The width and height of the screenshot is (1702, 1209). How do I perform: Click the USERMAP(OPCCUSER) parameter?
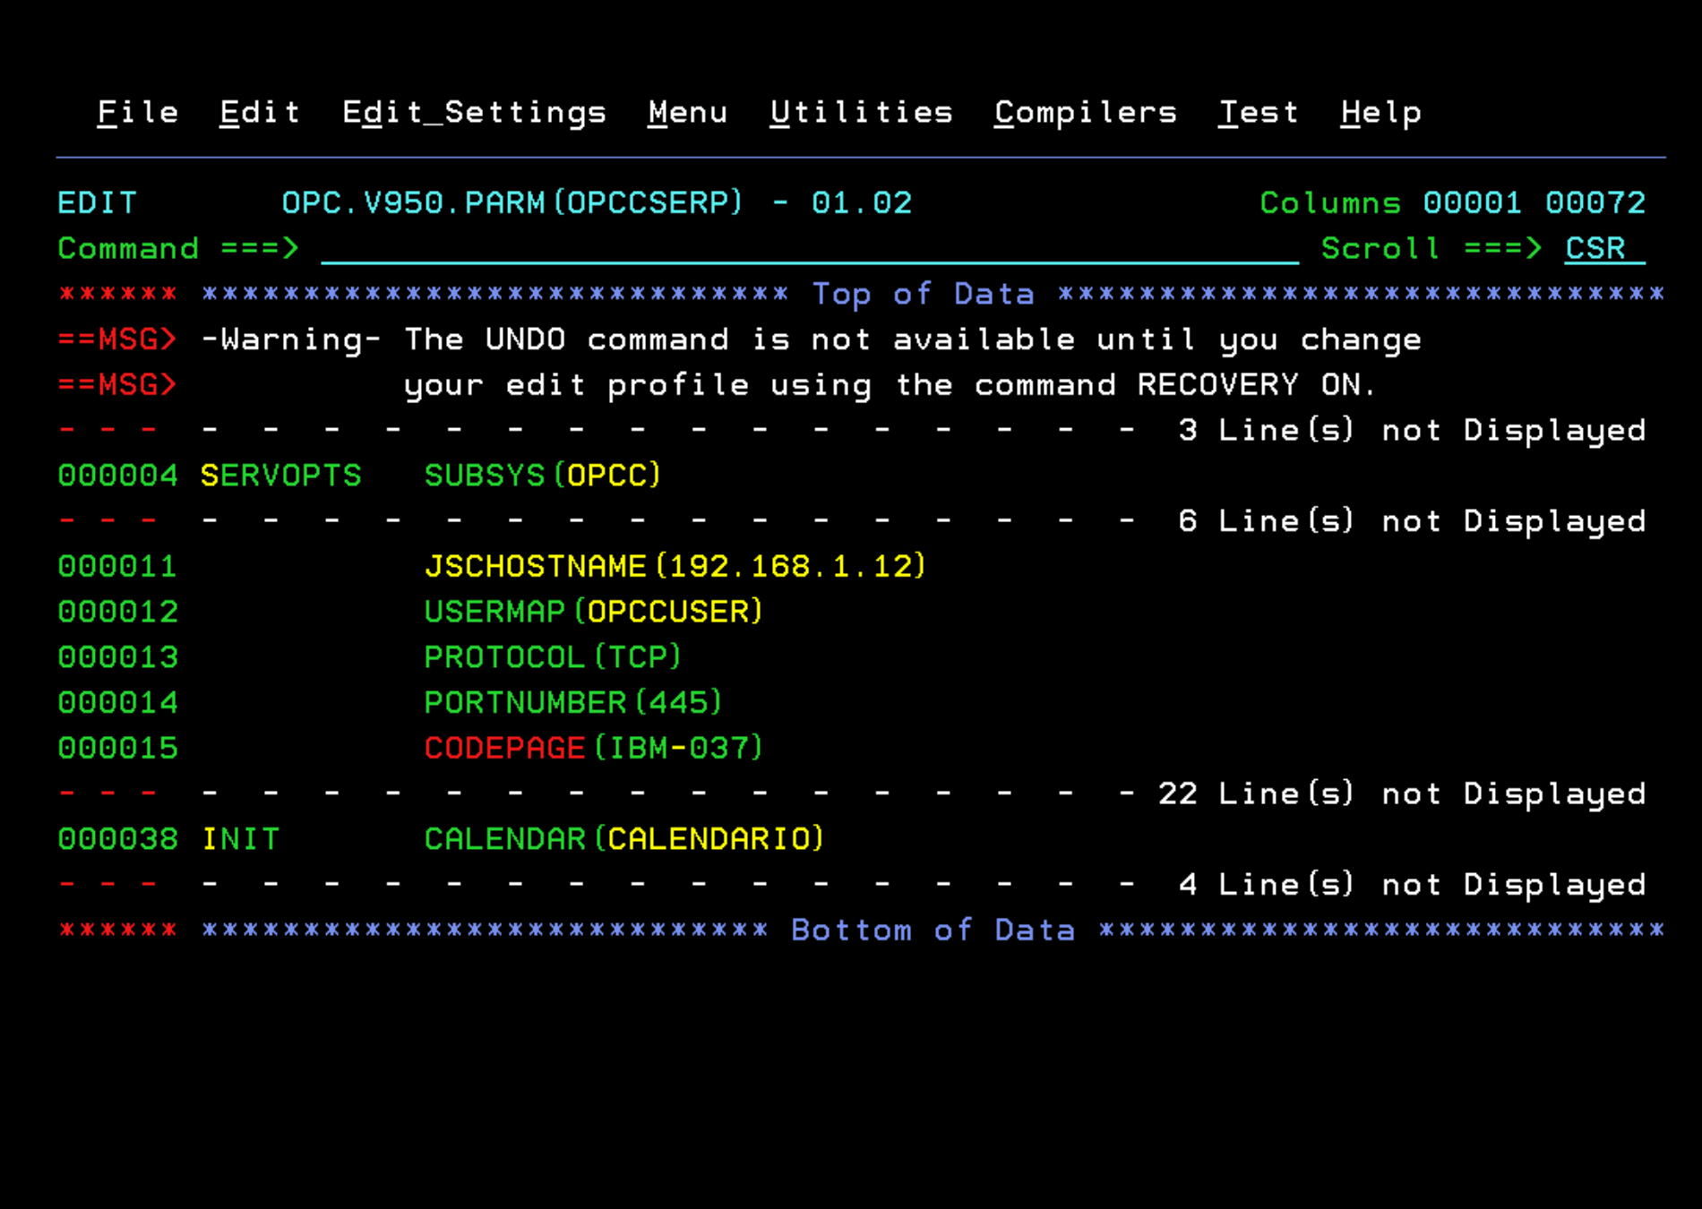(x=594, y=612)
